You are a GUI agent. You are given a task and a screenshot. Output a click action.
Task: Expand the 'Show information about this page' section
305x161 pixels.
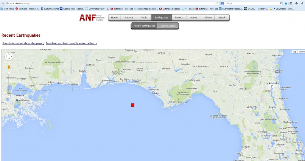[23, 44]
